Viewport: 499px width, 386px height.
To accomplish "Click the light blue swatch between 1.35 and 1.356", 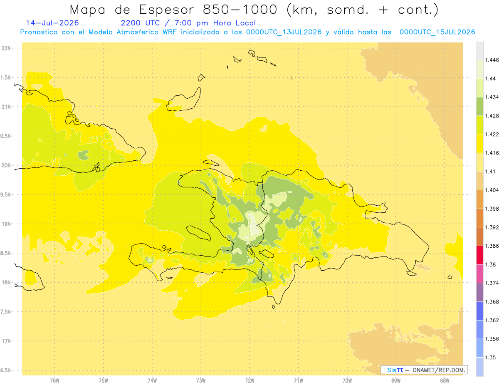I will tap(479, 348).
